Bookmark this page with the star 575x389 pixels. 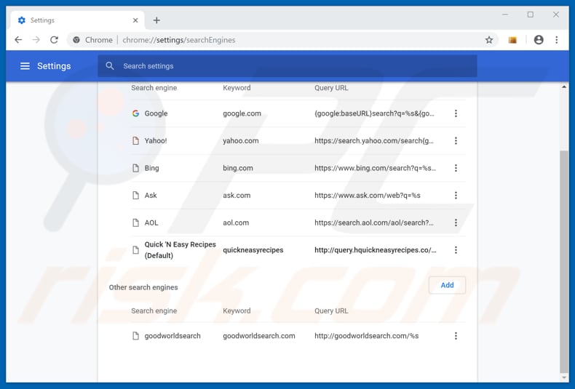[489, 40]
